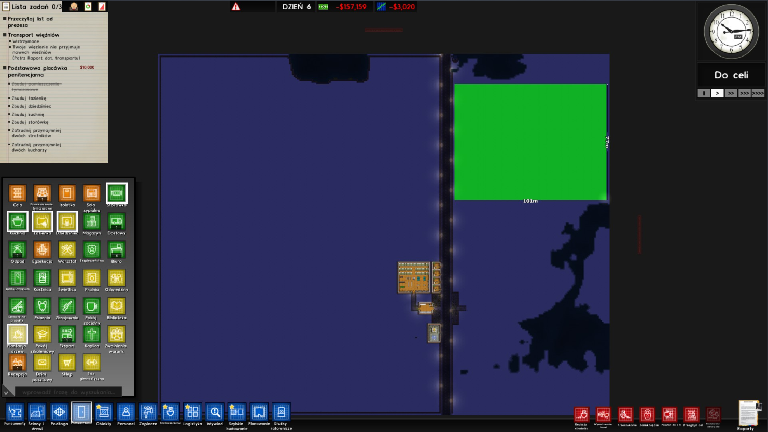Pause the game
Image resolution: width=768 pixels, height=432 pixels.
click(704, 93)
